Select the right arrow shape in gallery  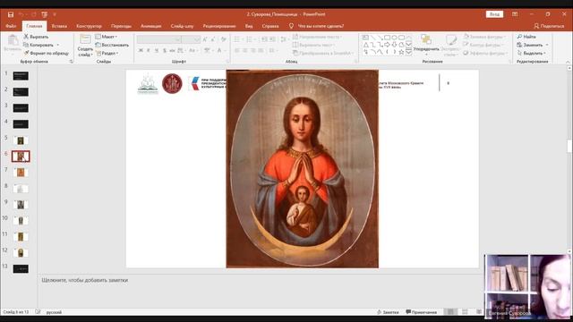pyautogui.click(x=388, y=45)
